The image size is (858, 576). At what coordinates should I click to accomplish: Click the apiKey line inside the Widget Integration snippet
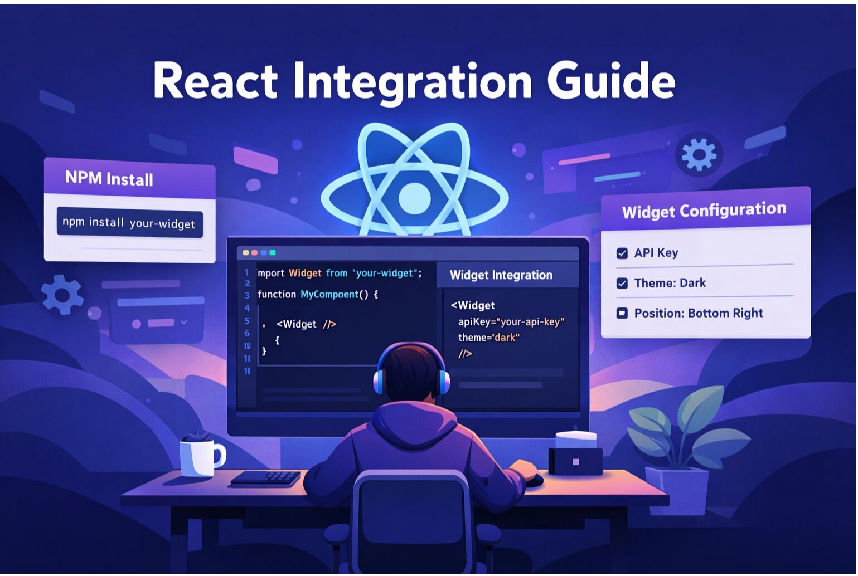click(511, 321)
